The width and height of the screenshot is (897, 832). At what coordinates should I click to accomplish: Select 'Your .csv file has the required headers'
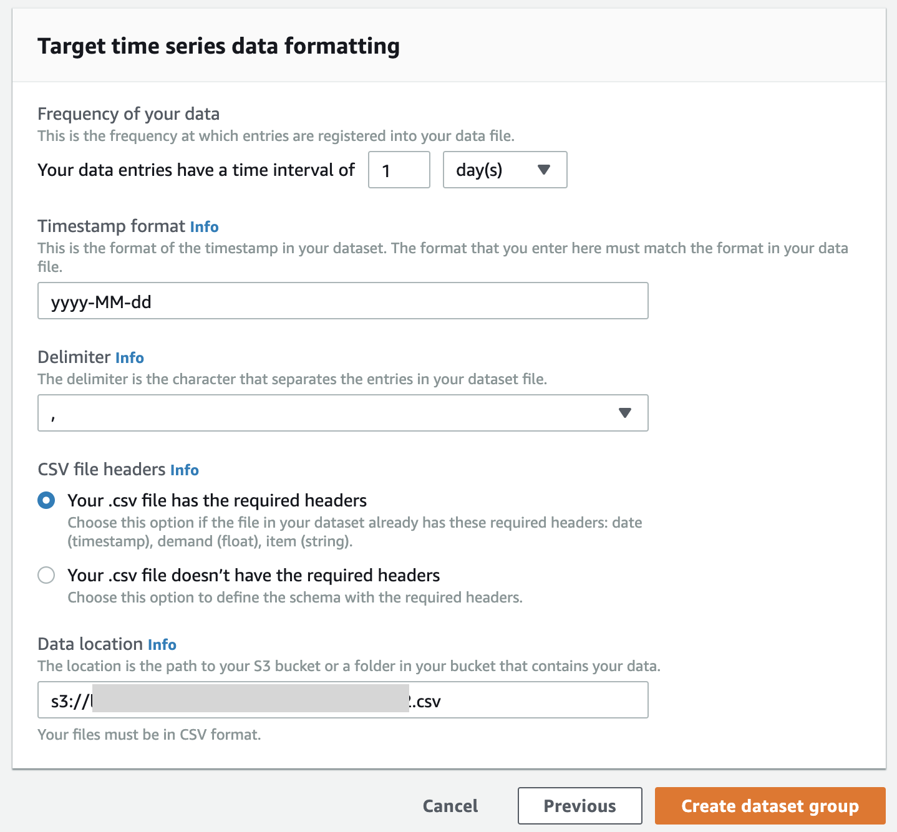(47, 500)
